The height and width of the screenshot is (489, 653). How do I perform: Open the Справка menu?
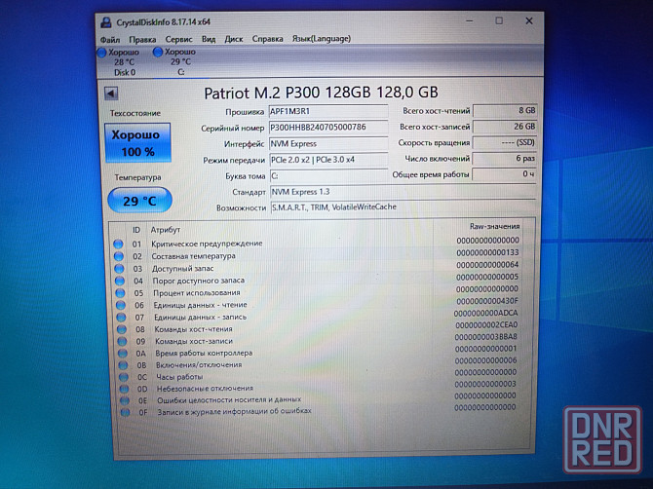267,39
